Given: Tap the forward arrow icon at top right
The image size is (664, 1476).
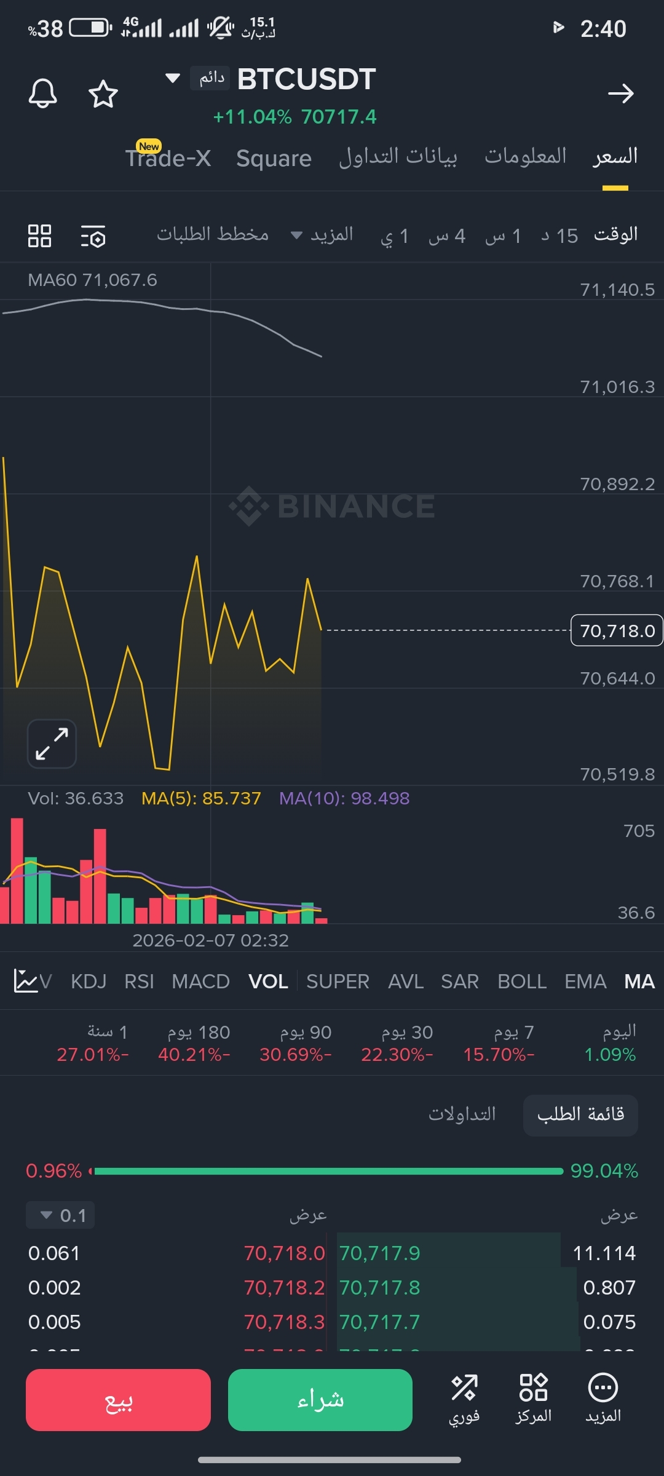Looking at the screenshot, I should 620,93.
